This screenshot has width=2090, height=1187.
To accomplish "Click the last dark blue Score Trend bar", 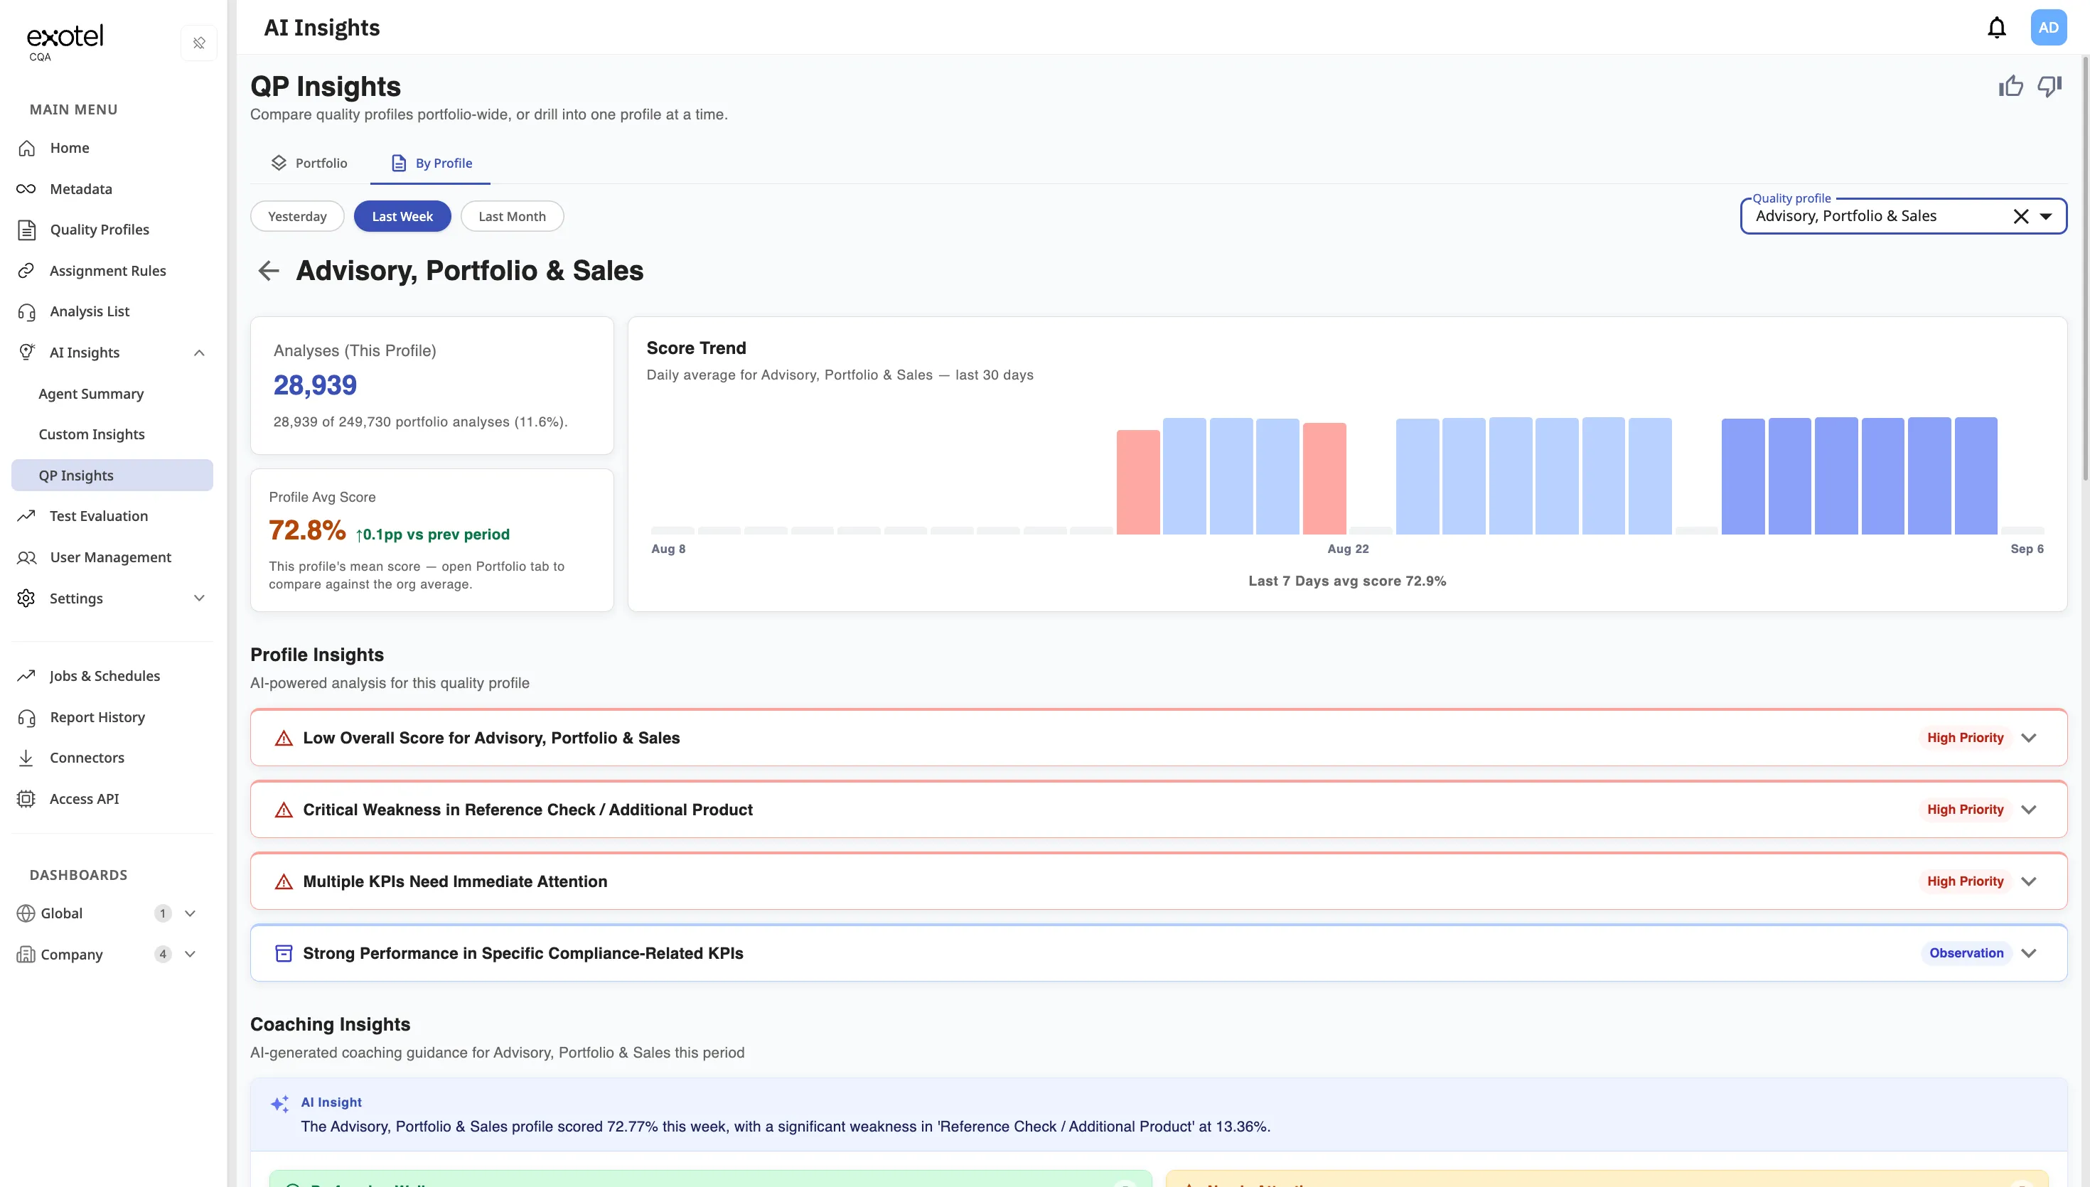I will point(1976,476).
